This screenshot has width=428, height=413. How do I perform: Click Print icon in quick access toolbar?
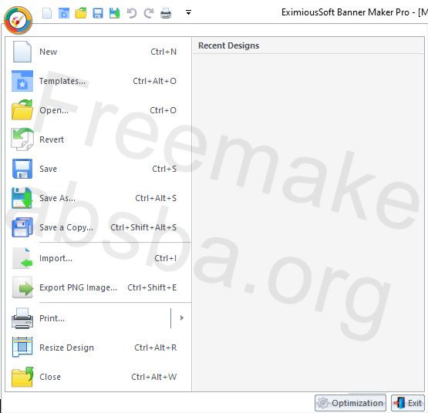click(x=166, y=13)
